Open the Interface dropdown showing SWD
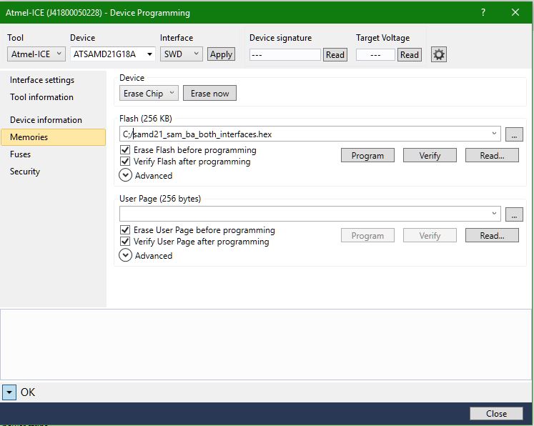This screenshot has height=426, width=534. click(181, 54)
